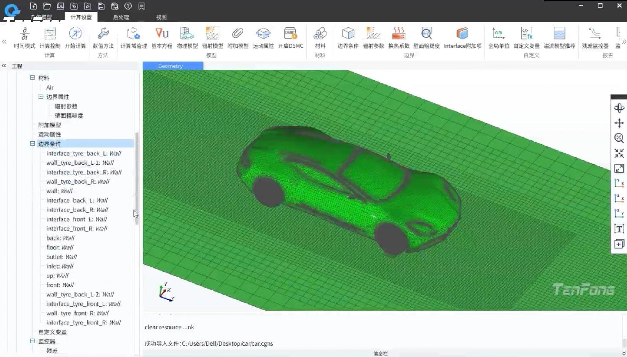Switch to the 后处理 ribbon tab
The height and width of the screenshot is (357, 627).
[x=121, y=17]
